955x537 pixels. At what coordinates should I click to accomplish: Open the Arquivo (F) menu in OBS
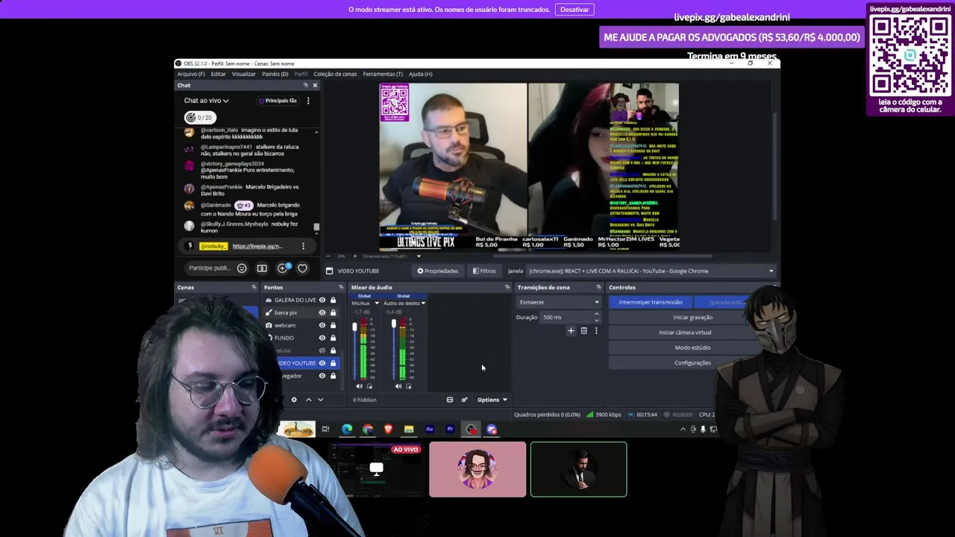tap(191, 74)
